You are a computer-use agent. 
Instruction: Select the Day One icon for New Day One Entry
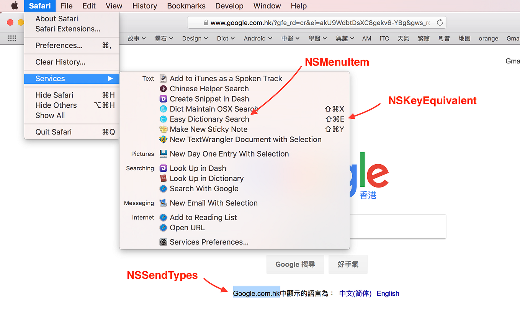coord(164,154)
